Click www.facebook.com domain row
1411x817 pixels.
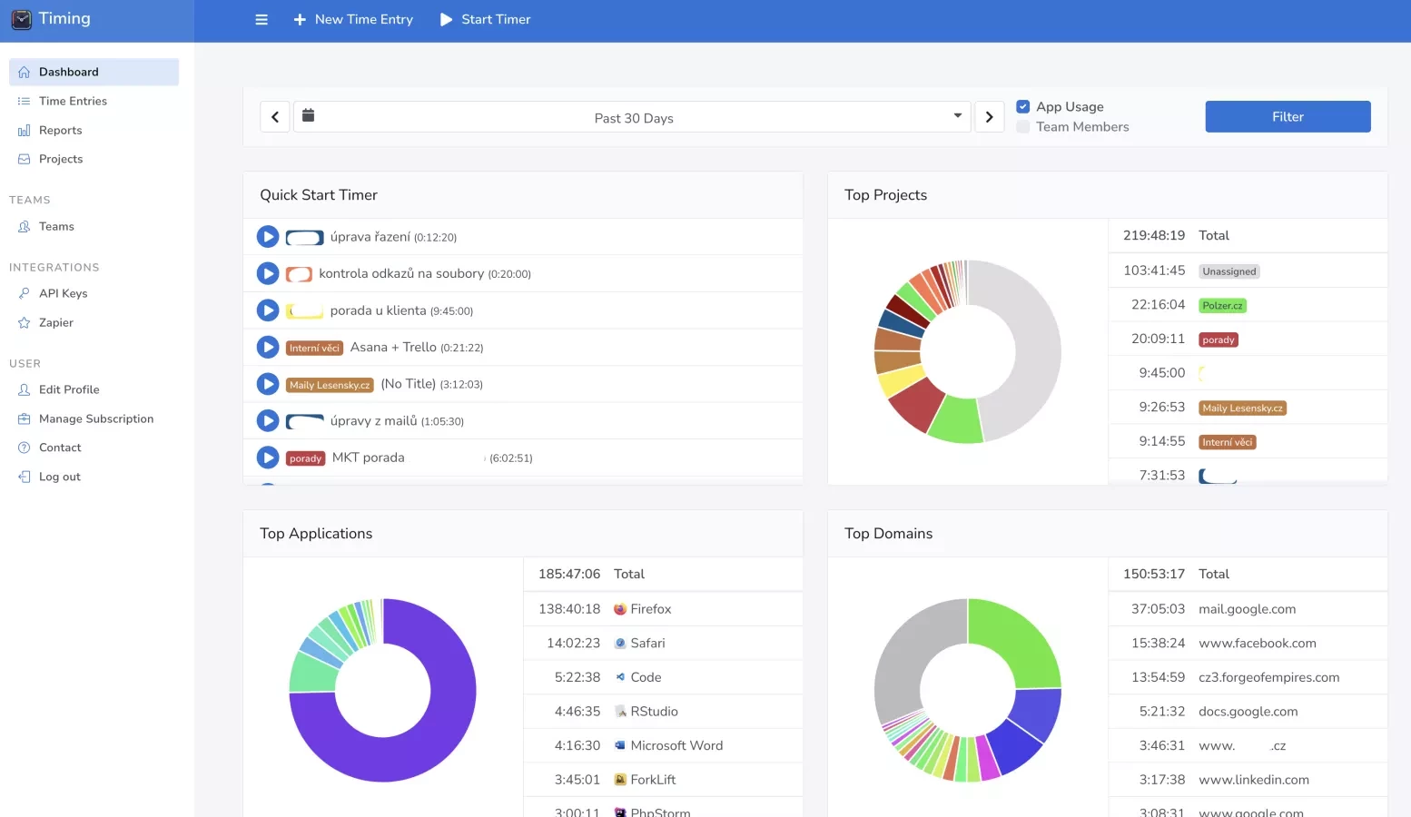(x=1248, y=643)
